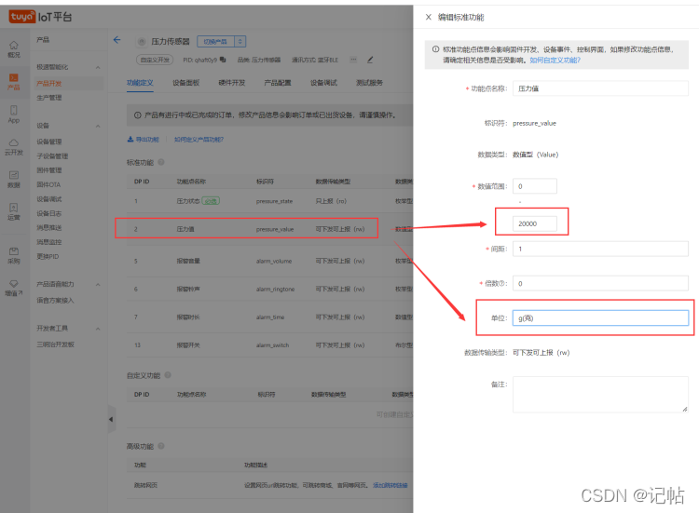
Task: Open 语音方案接入 menu item
Action: point(55,301)
